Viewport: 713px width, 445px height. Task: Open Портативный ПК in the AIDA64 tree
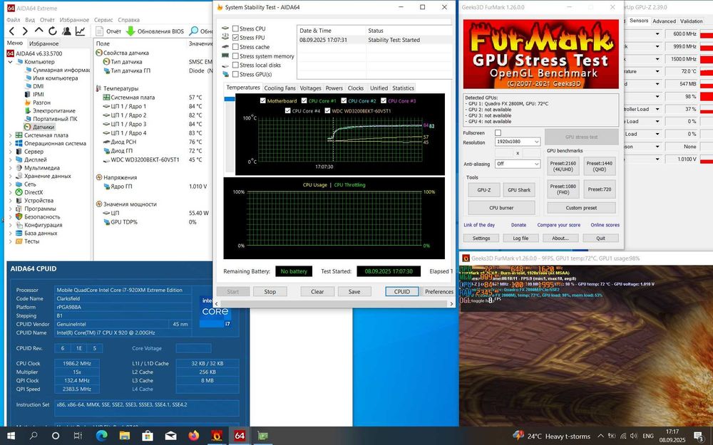point(51,119)
